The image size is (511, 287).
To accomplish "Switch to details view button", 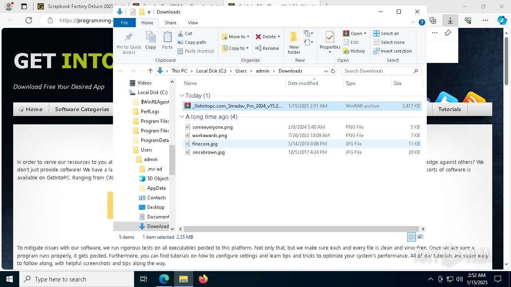I will point(412,237).
